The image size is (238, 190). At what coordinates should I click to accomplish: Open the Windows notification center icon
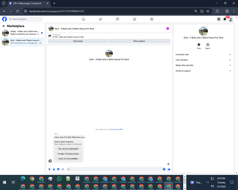[x=232, y=182]
